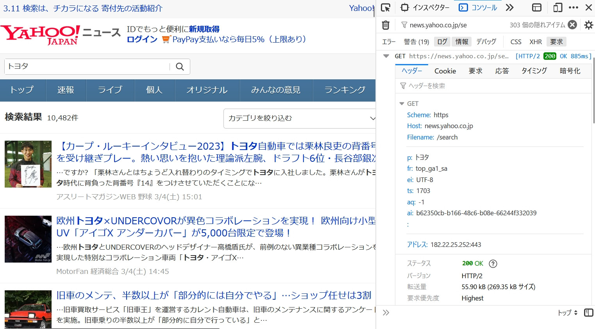Focus the console filter field news.yahoo.co.jp/se
This screenshot has width=595, height=329.
click(453, 25)
